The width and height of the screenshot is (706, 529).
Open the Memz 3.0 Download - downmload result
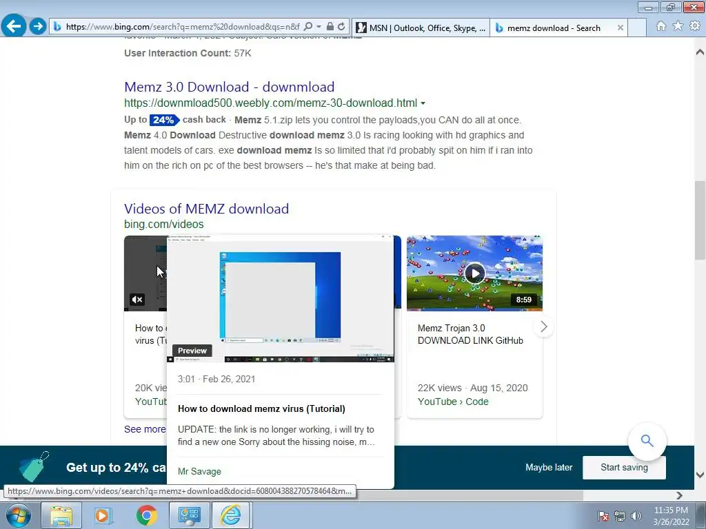pyautogui.click(x=229, y=87)
